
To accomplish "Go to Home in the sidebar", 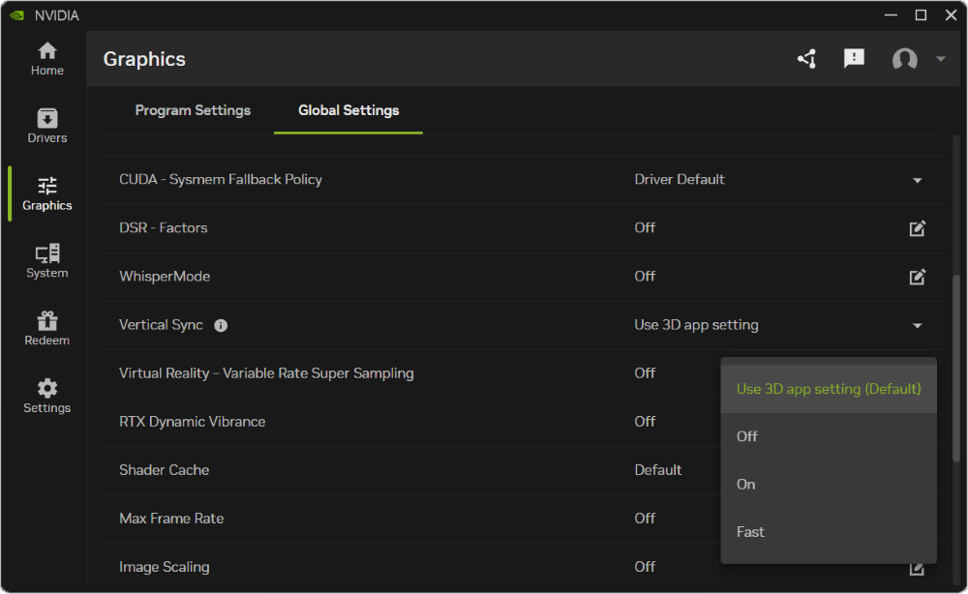I will tap(46, 59).
